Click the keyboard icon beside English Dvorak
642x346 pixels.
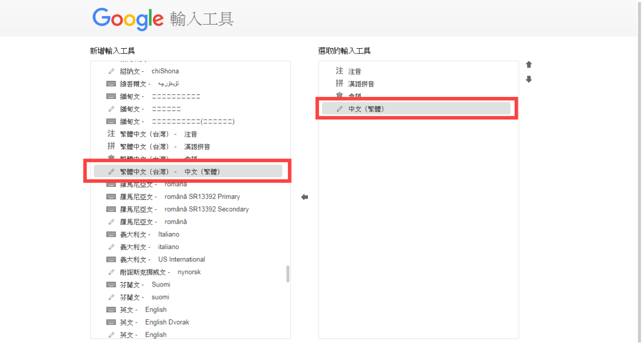pyautogui.click(x=111, y=322)
